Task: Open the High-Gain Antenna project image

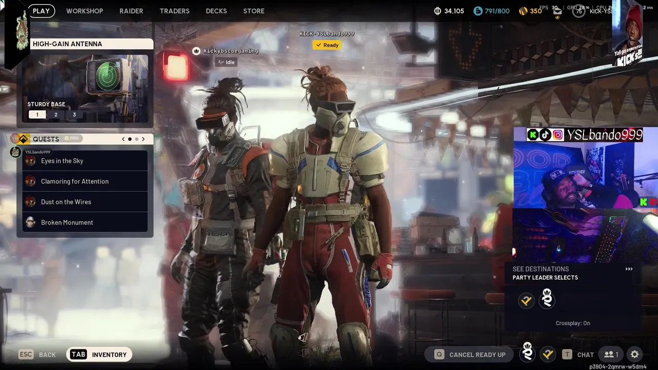Action: [85, 87]
